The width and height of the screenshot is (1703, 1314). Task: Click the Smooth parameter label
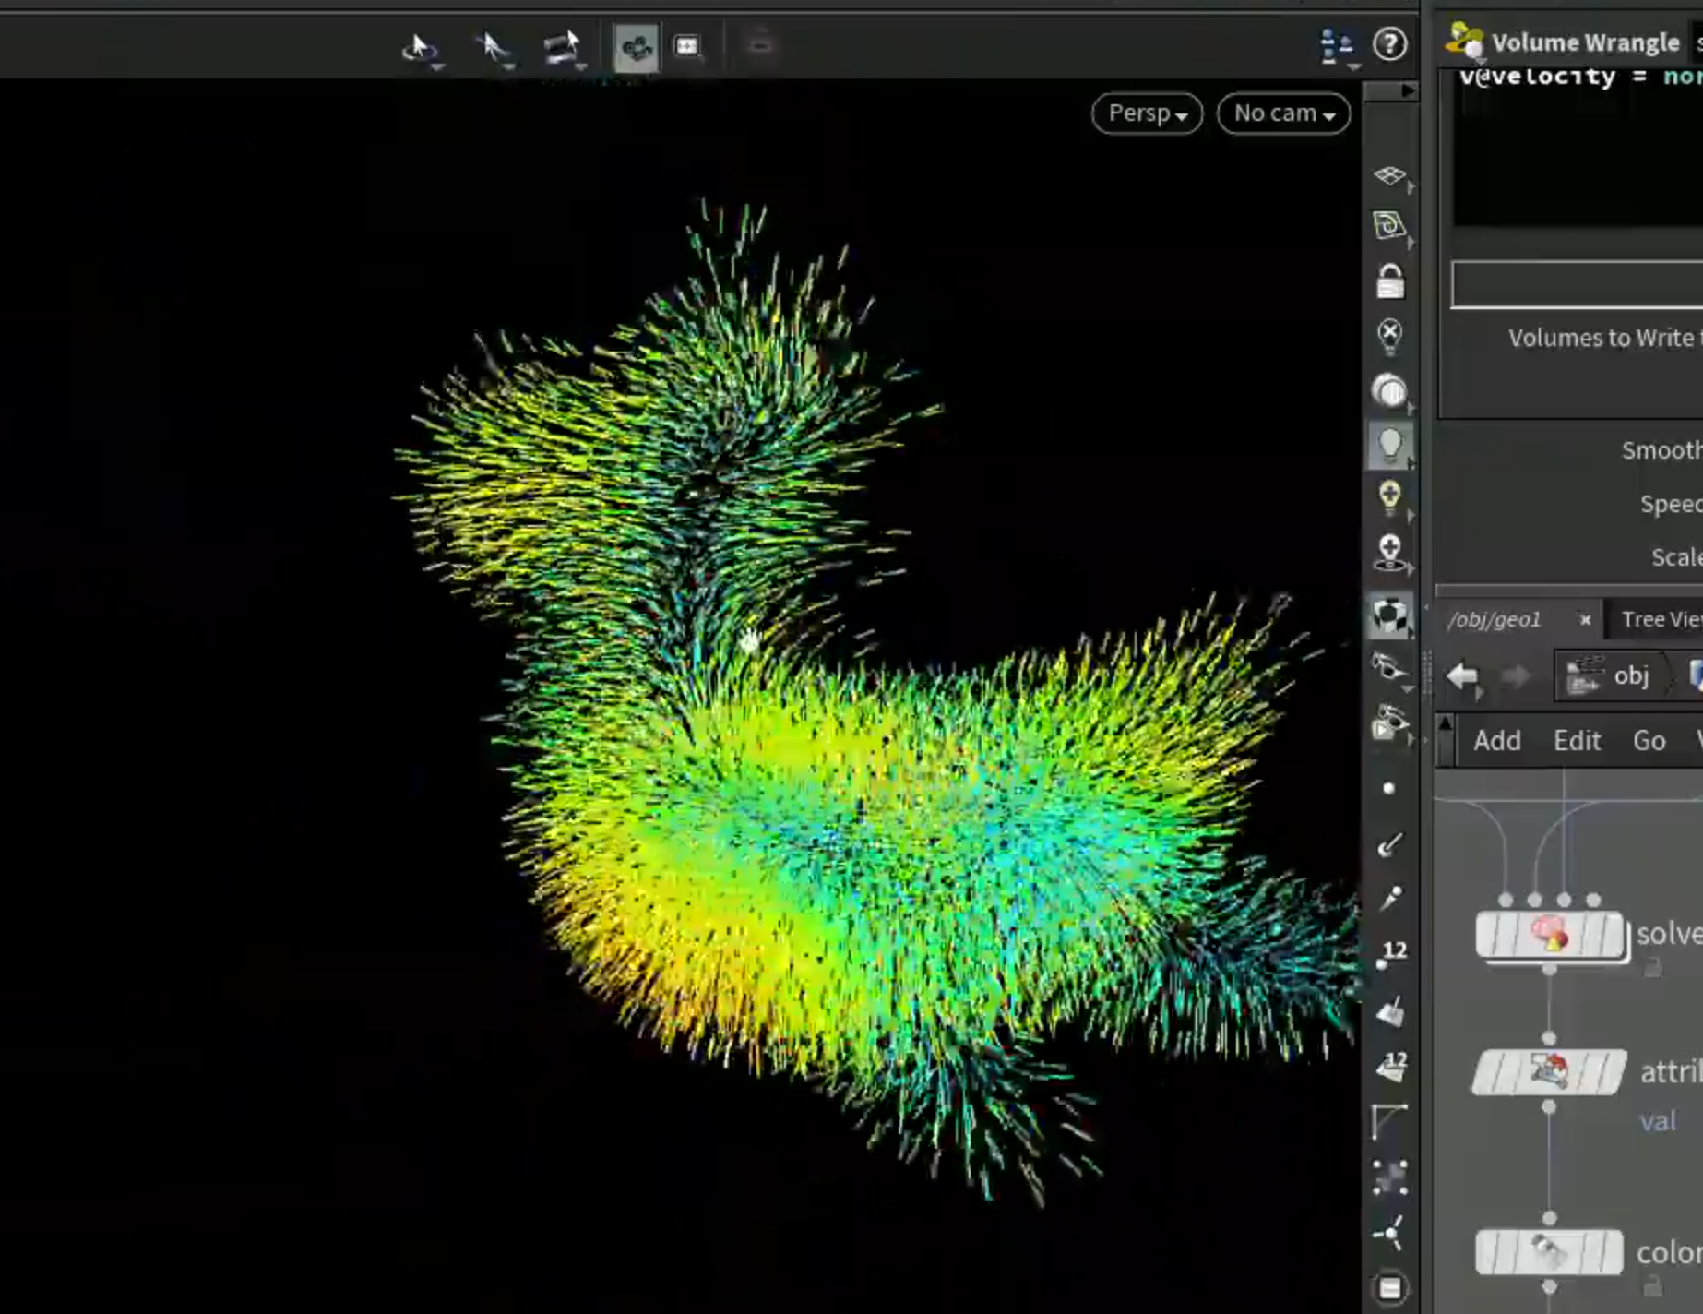1662,450
